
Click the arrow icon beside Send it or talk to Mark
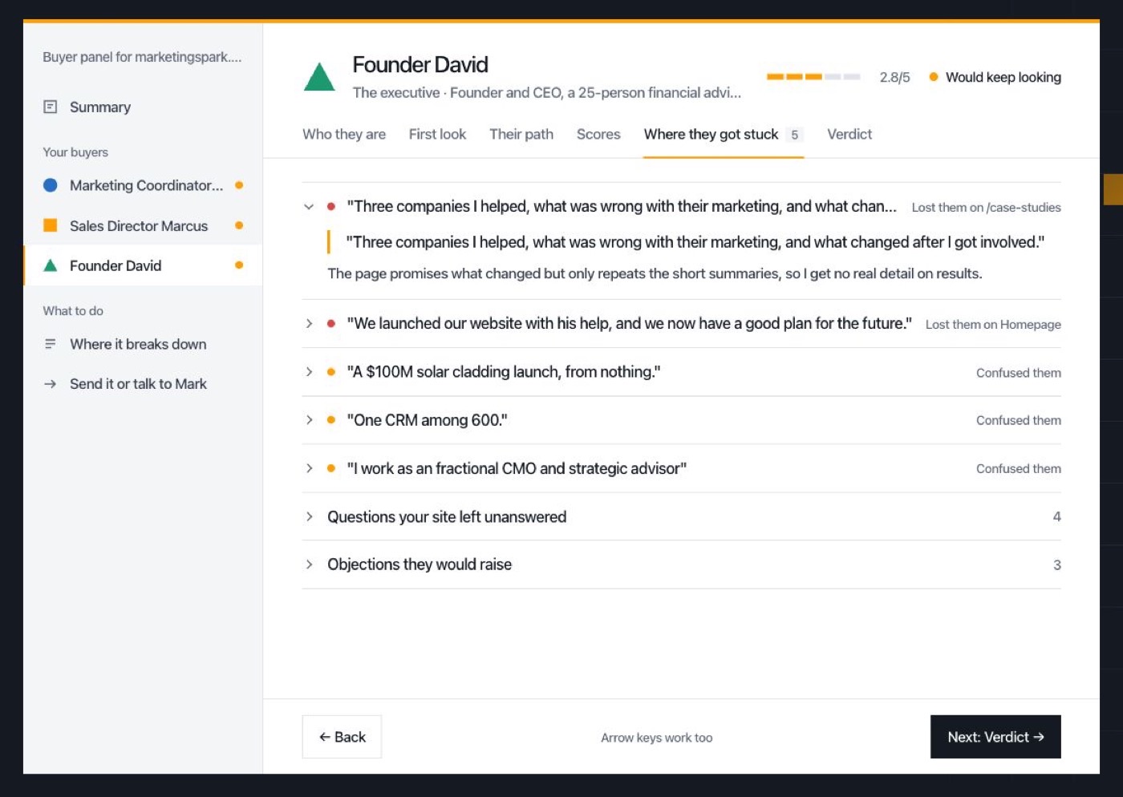click(x=50, y=384)
